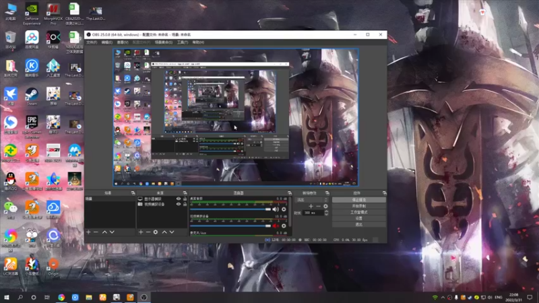Unmute the video capture device red speaker
Screen dimensions: 539x303
pyautogui.click(x=276, y=226)
